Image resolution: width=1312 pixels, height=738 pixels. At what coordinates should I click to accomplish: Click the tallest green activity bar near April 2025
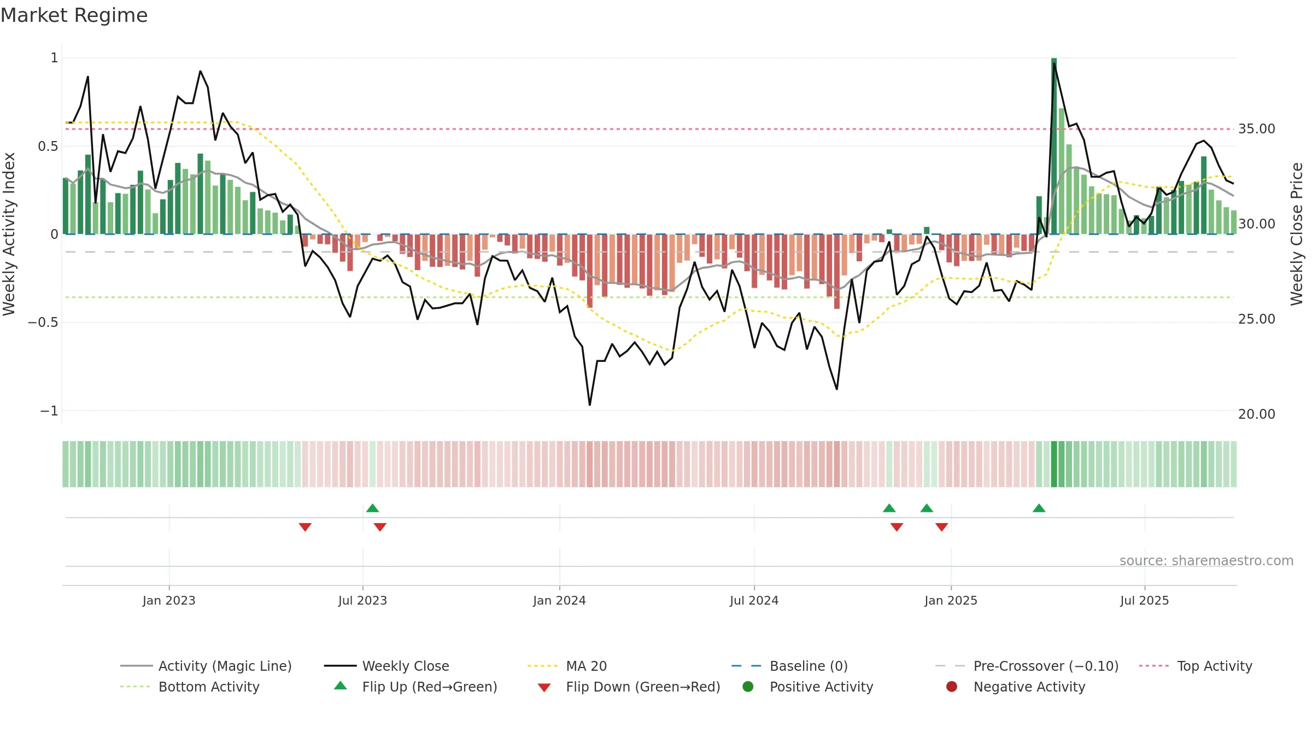click(1054, 146)
